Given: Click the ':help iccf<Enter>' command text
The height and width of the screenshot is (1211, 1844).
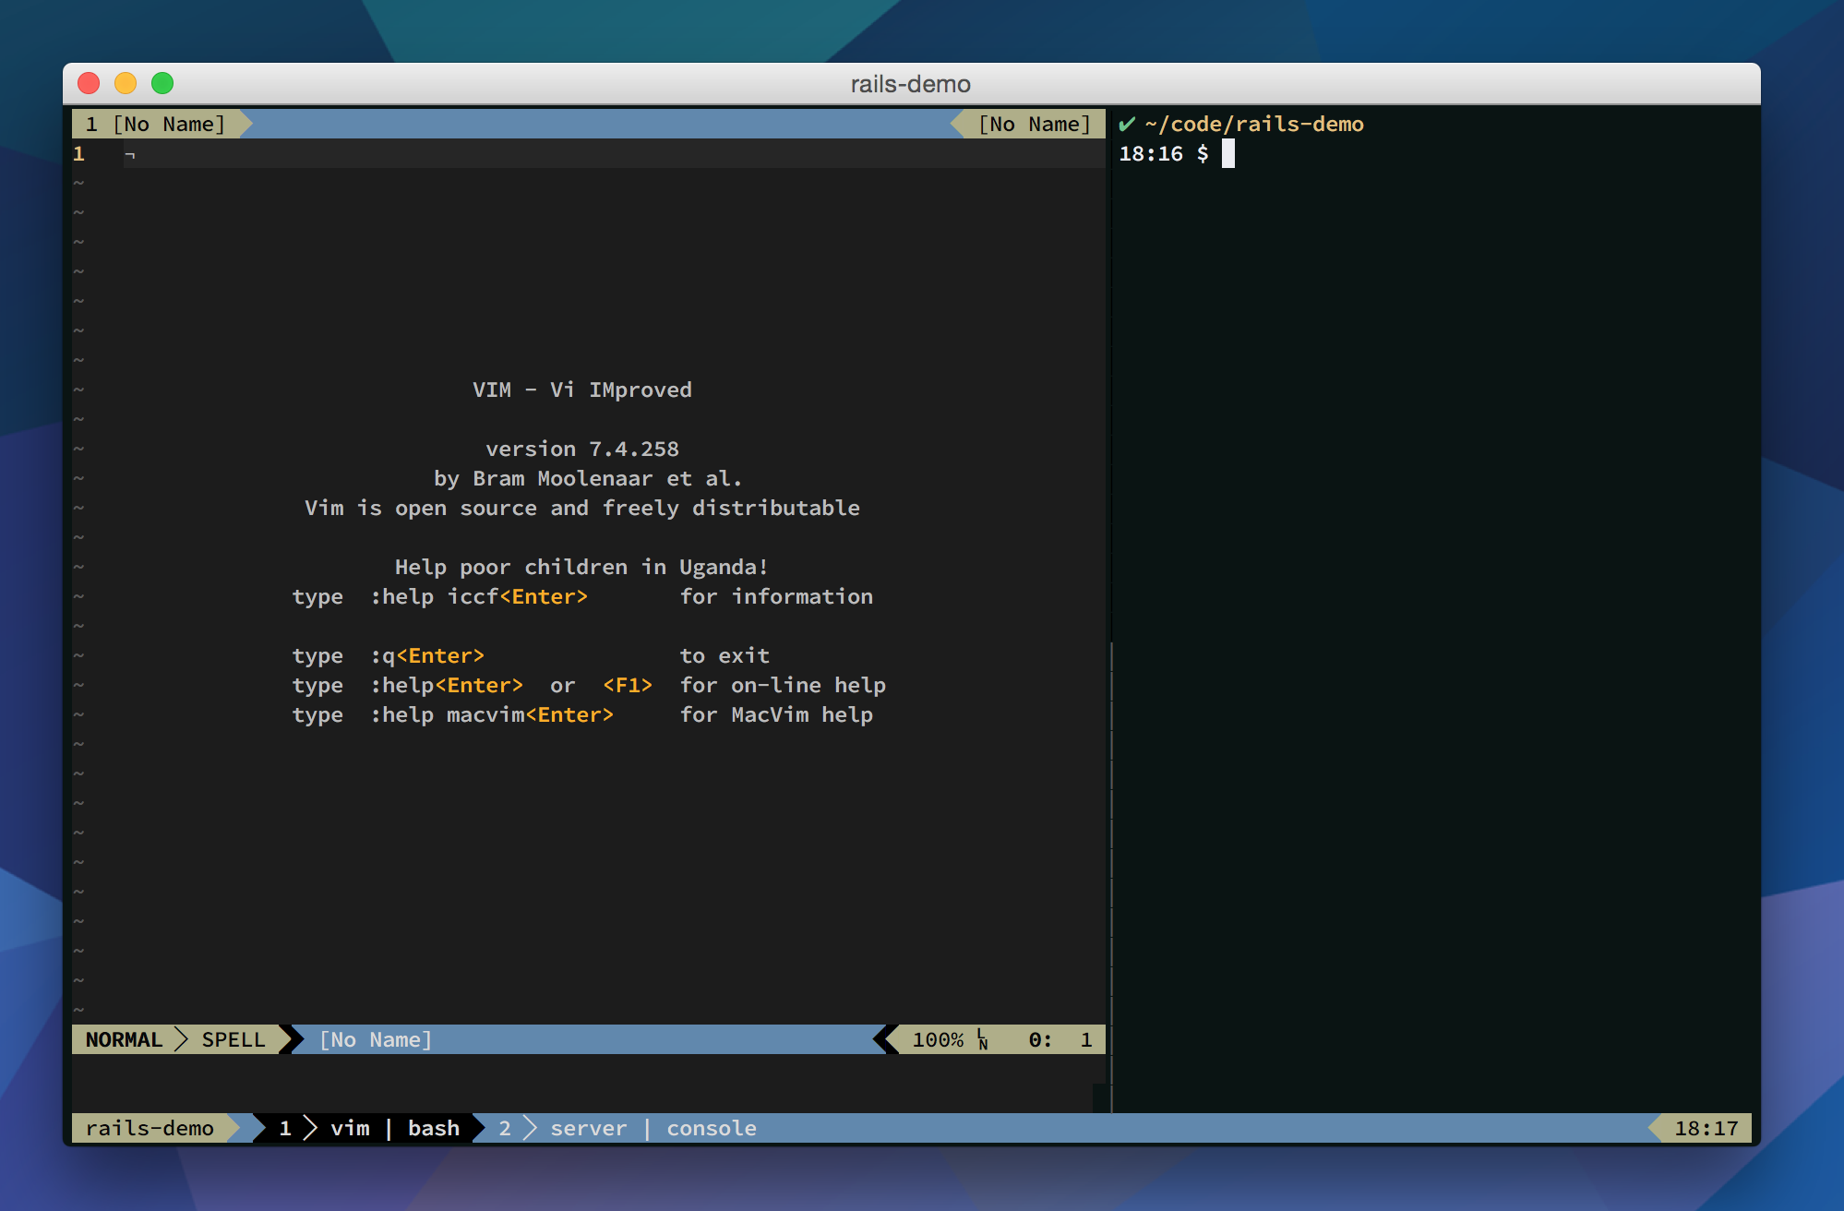Looking at the screenshot, I should [x=479, y=596].
